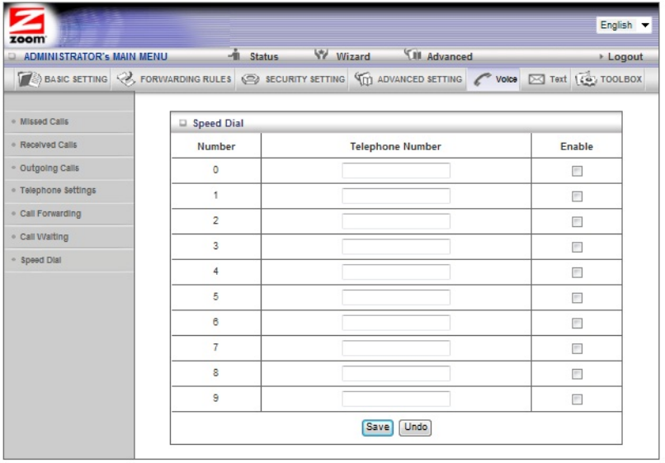Click the Zoom logo icon
Image resolution: width=665 pixels, height=463 pixels.
pyautogui.click(x=27, y=26)
